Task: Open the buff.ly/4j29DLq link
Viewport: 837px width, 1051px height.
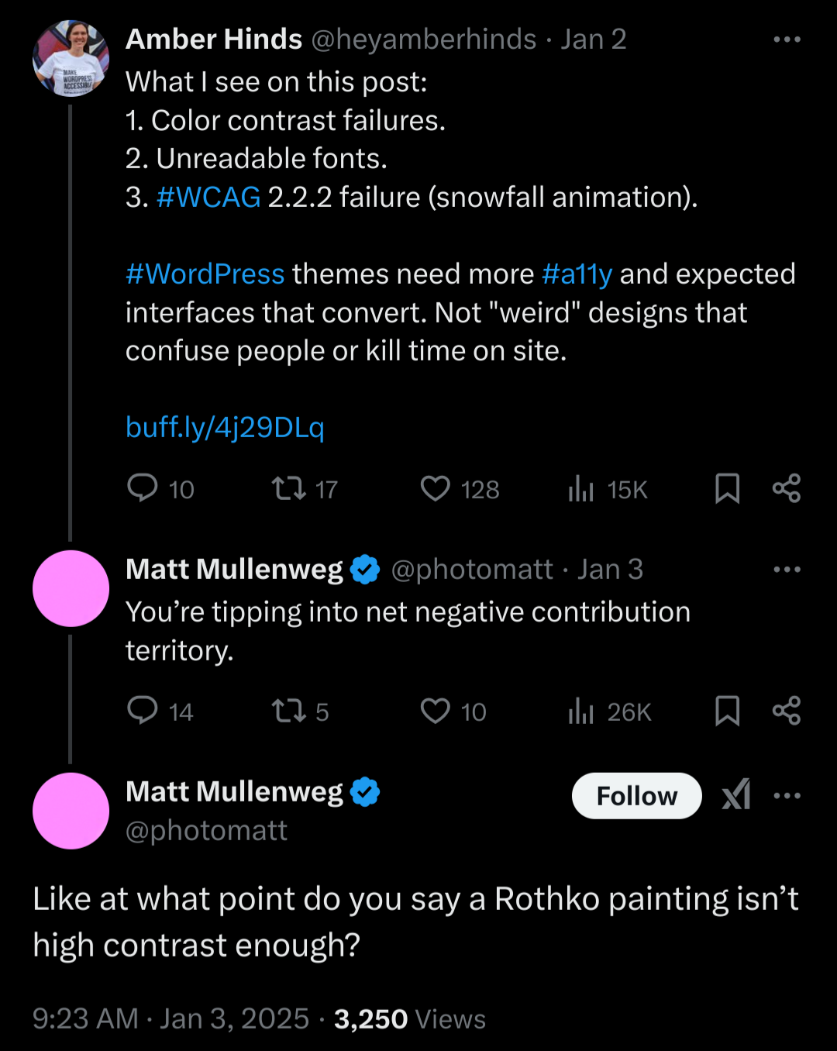Action: 225,427
